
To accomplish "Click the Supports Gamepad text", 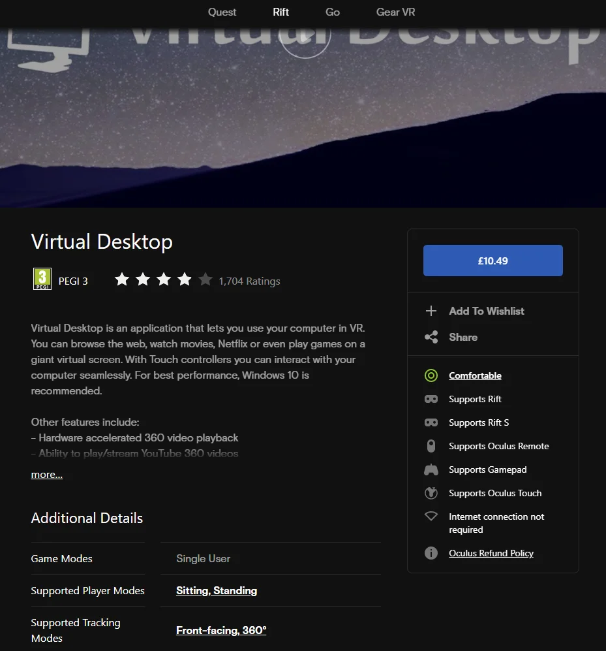I will (488, 469).
